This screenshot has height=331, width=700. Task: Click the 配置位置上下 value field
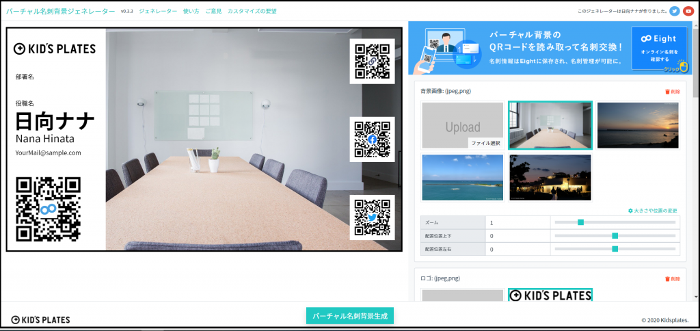(517, 236)
